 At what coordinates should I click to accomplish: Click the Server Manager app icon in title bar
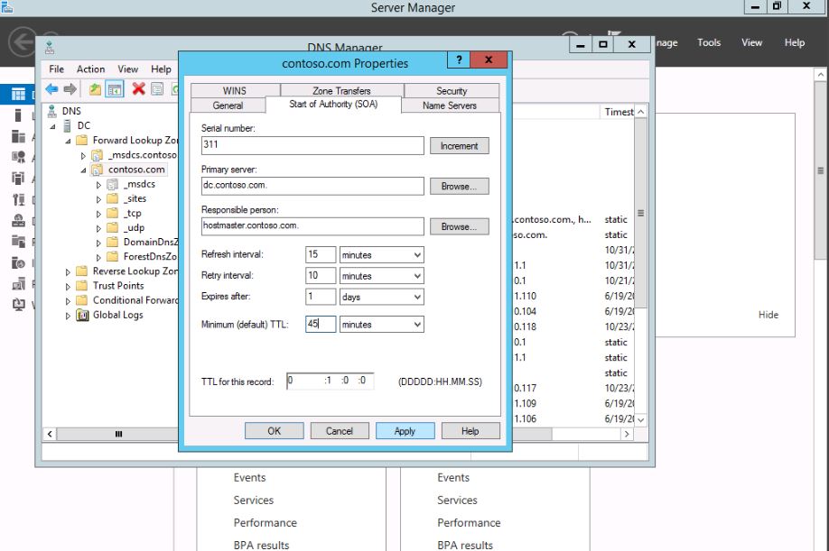(7, 7)
